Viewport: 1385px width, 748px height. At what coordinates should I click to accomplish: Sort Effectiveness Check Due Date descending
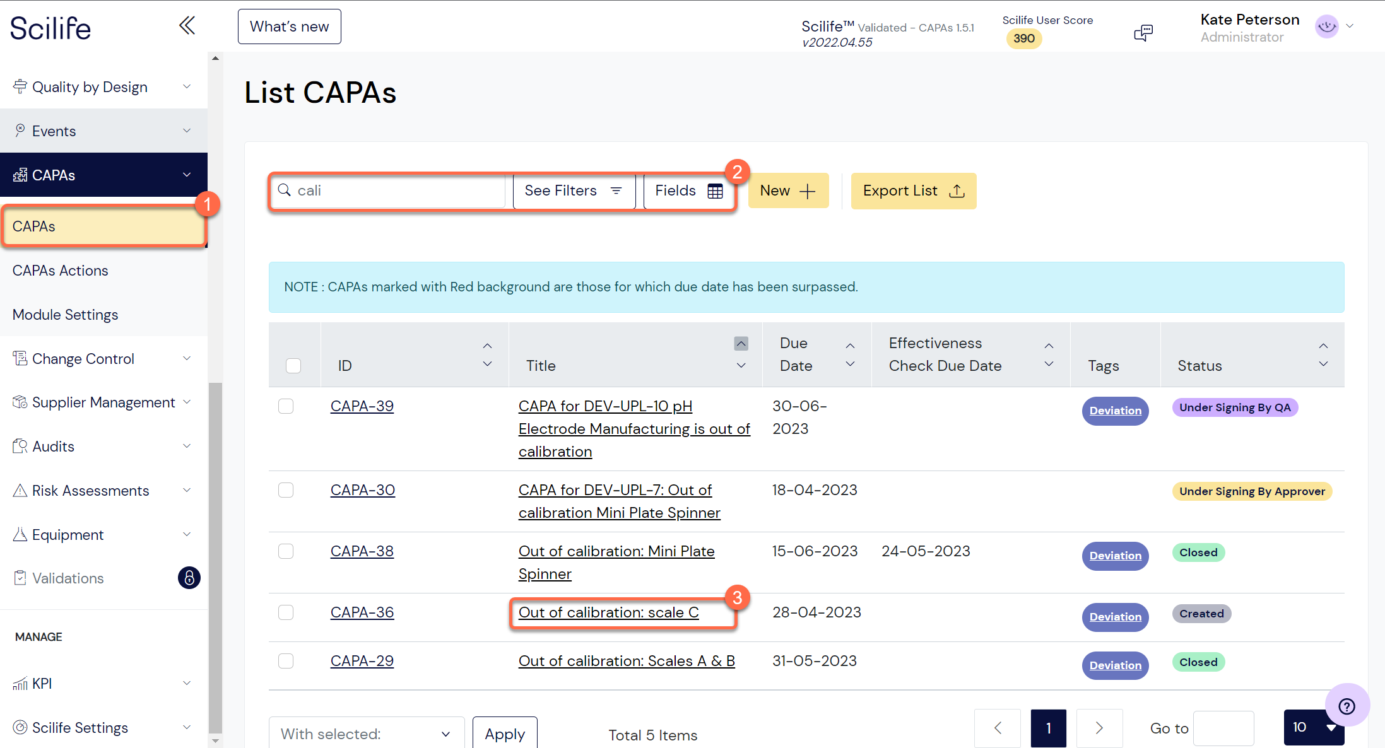click(1049, 364)
